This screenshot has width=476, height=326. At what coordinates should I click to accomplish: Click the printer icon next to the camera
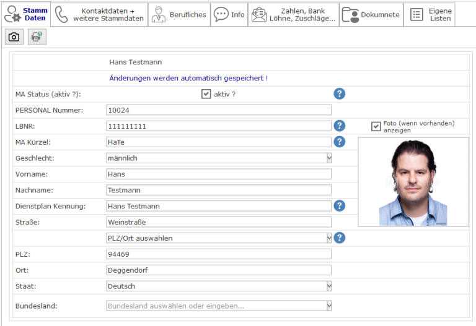point(37,37)
